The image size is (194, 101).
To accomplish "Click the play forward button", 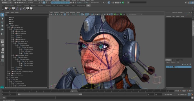I will point(185,91).
